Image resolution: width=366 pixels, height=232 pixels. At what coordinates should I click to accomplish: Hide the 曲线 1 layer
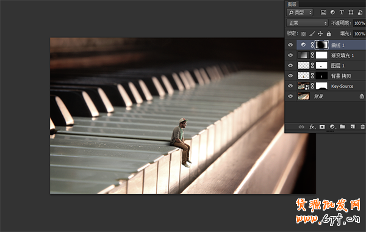pos(290,45)
